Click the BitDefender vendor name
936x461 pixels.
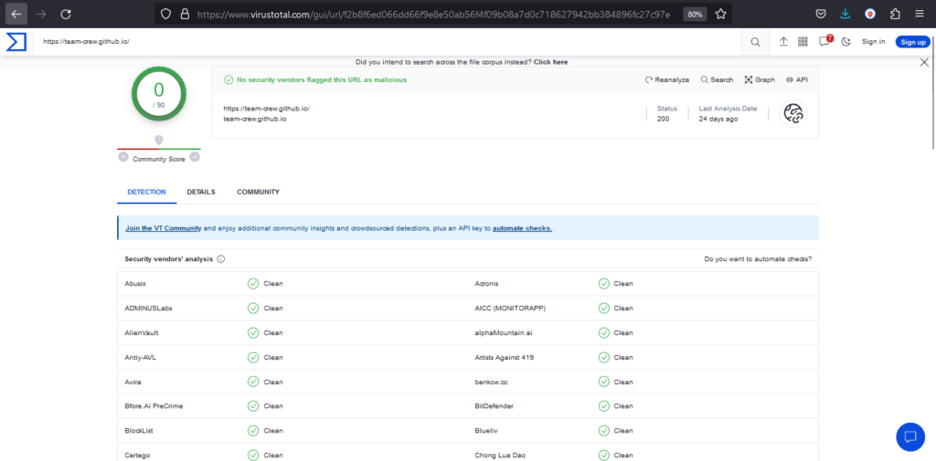point(494,406)
